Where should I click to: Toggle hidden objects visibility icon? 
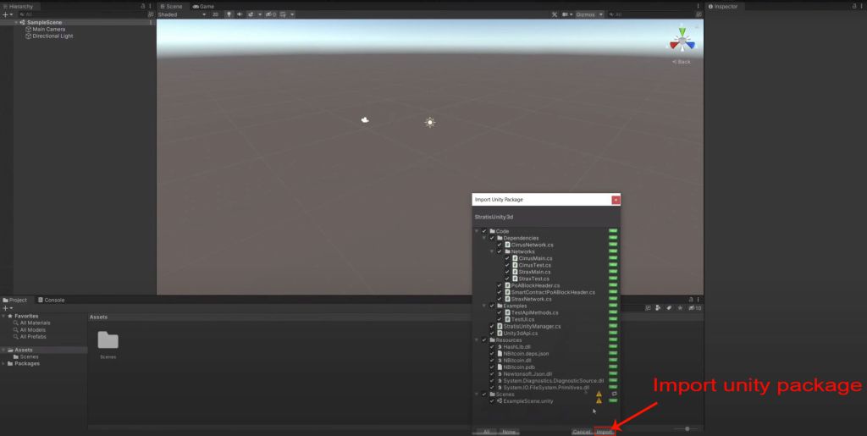(270, 14)
